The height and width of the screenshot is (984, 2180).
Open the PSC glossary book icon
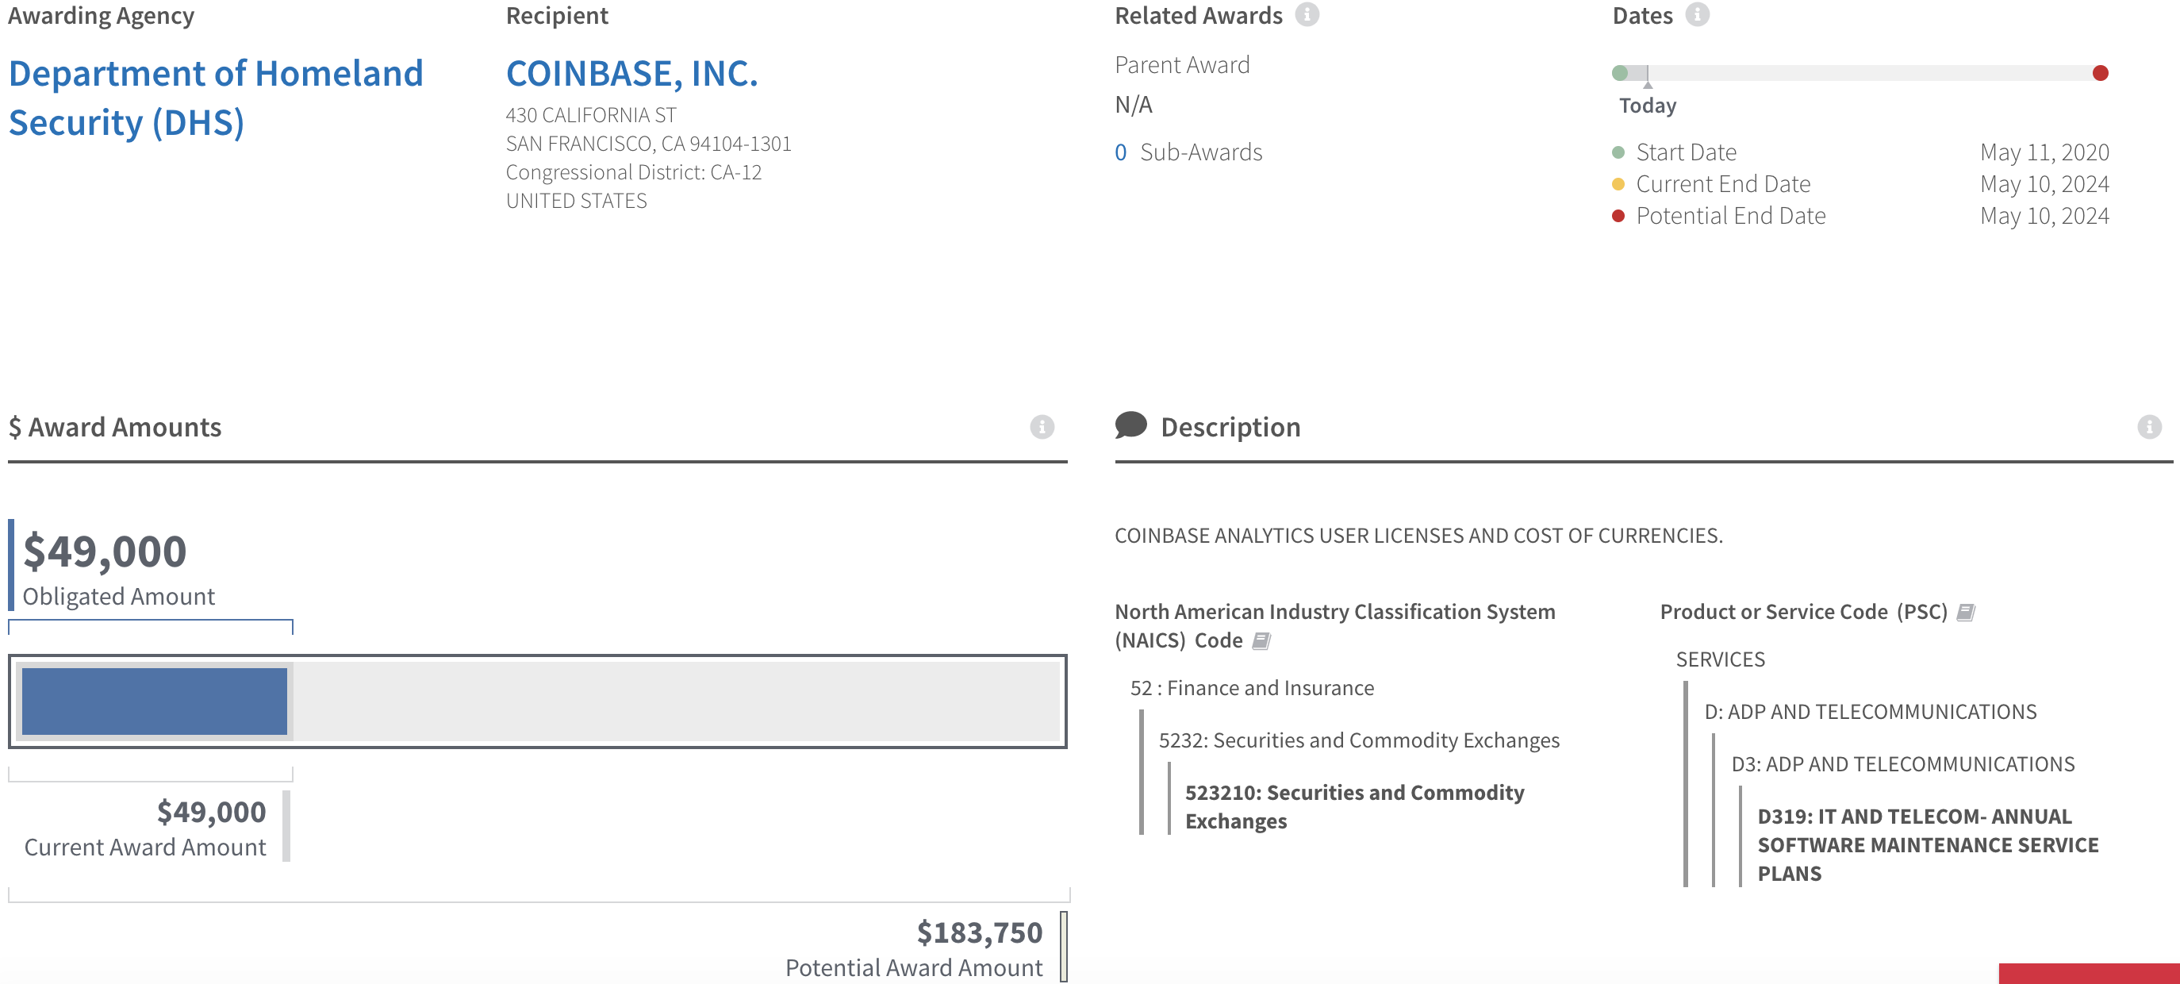coord(1966,613)
